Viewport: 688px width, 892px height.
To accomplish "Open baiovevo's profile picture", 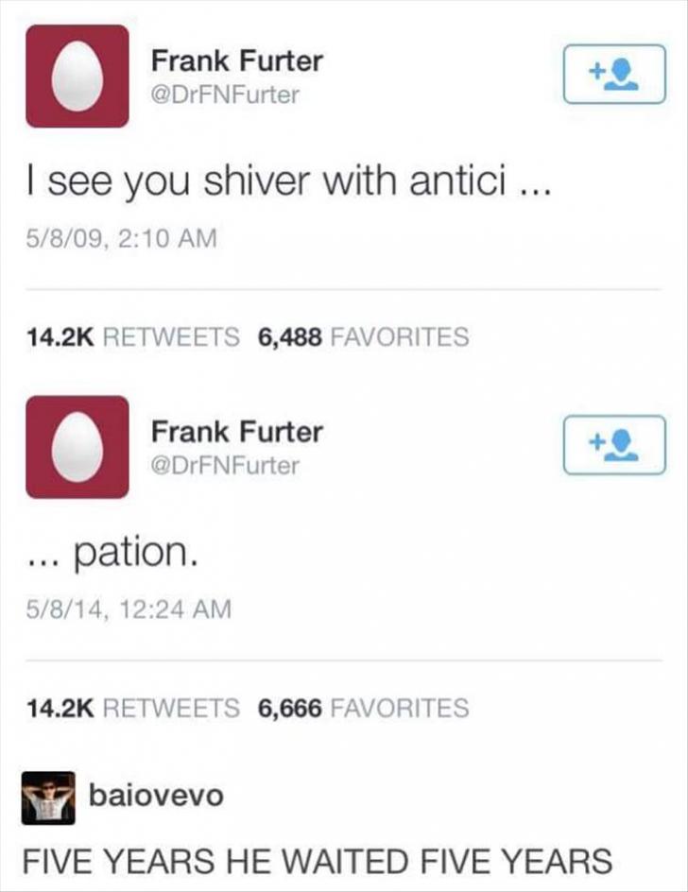I will (x=48, y=798).
